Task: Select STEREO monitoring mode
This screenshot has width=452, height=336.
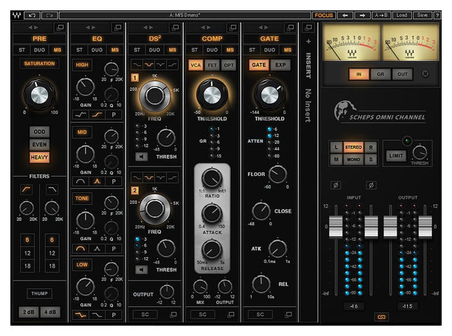Action: [x=354, y=147]
